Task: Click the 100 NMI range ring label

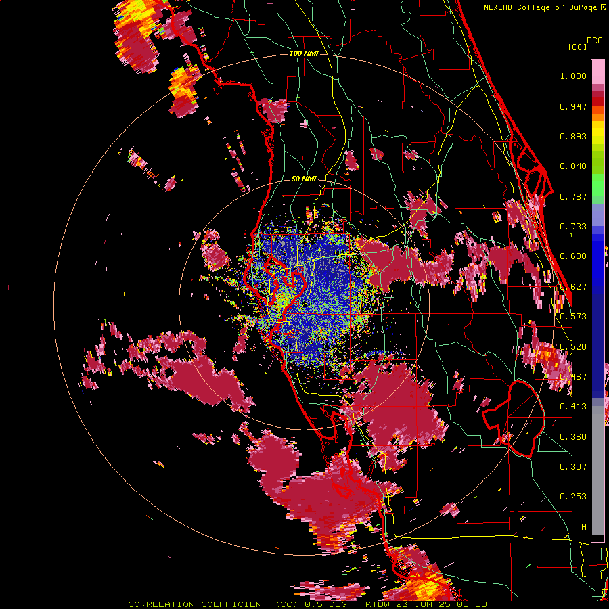Action: [x=304, y=53]
